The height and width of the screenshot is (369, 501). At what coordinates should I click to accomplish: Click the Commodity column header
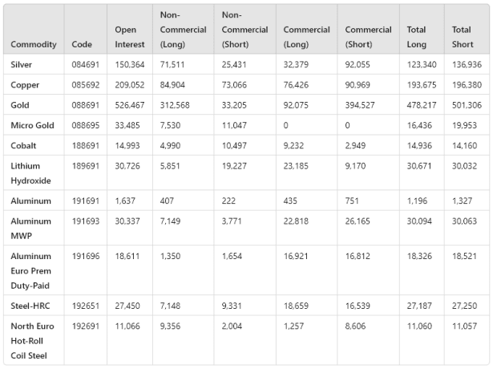(34, 44)
